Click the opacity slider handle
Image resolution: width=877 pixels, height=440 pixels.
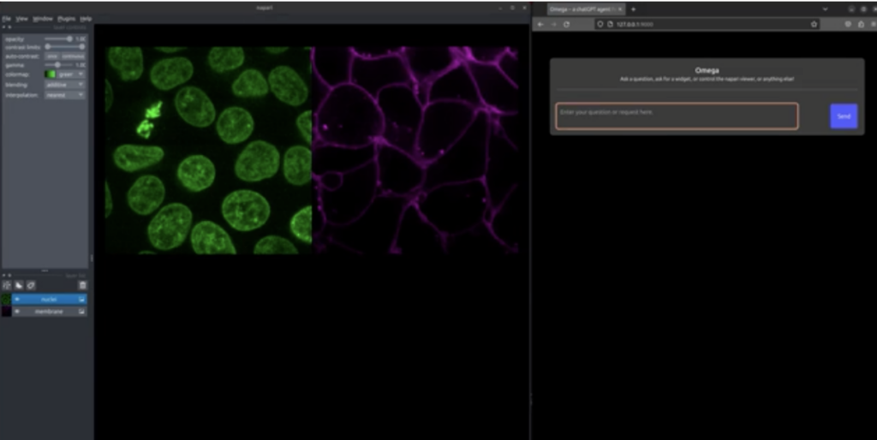[69, 39]
